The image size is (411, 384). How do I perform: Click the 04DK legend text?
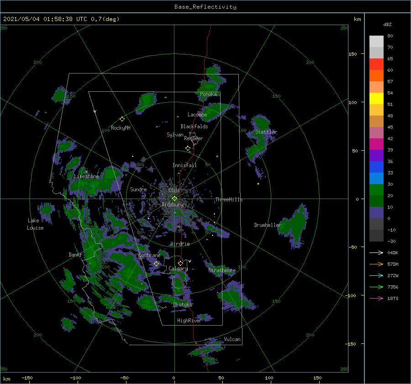[393, 252]
